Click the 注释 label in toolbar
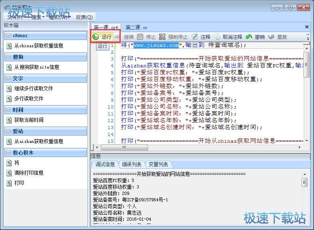Viewport: 314px width, 230px height. [205, 37]
